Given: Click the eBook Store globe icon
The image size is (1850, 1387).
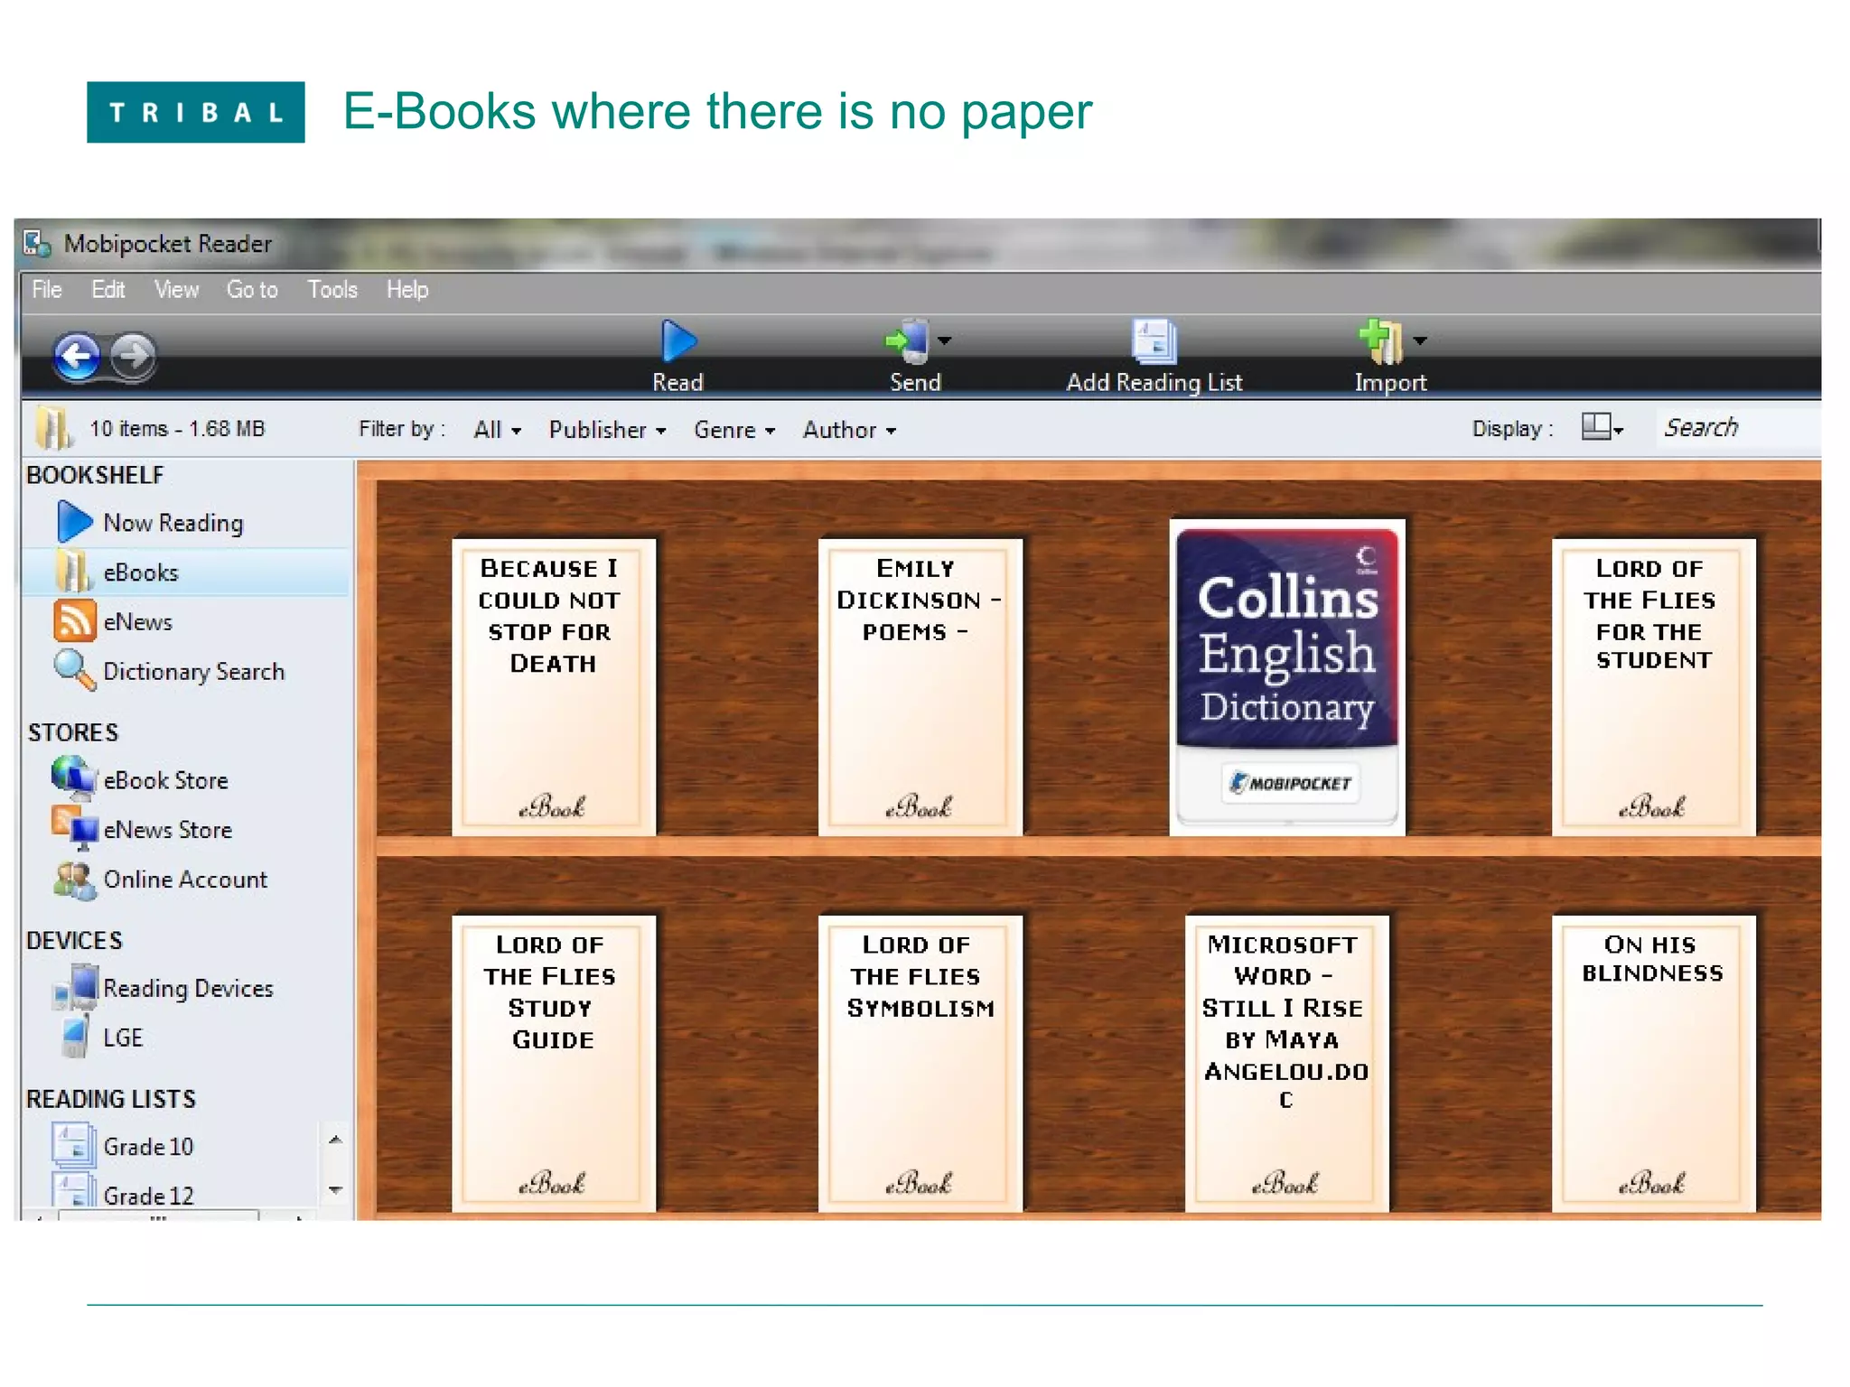Looking at the screenshot, I should 74,779.
